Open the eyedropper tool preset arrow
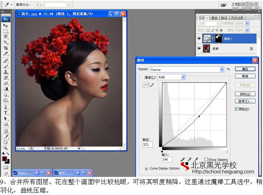This screenshot has height=195, width=263. [11, 4]
